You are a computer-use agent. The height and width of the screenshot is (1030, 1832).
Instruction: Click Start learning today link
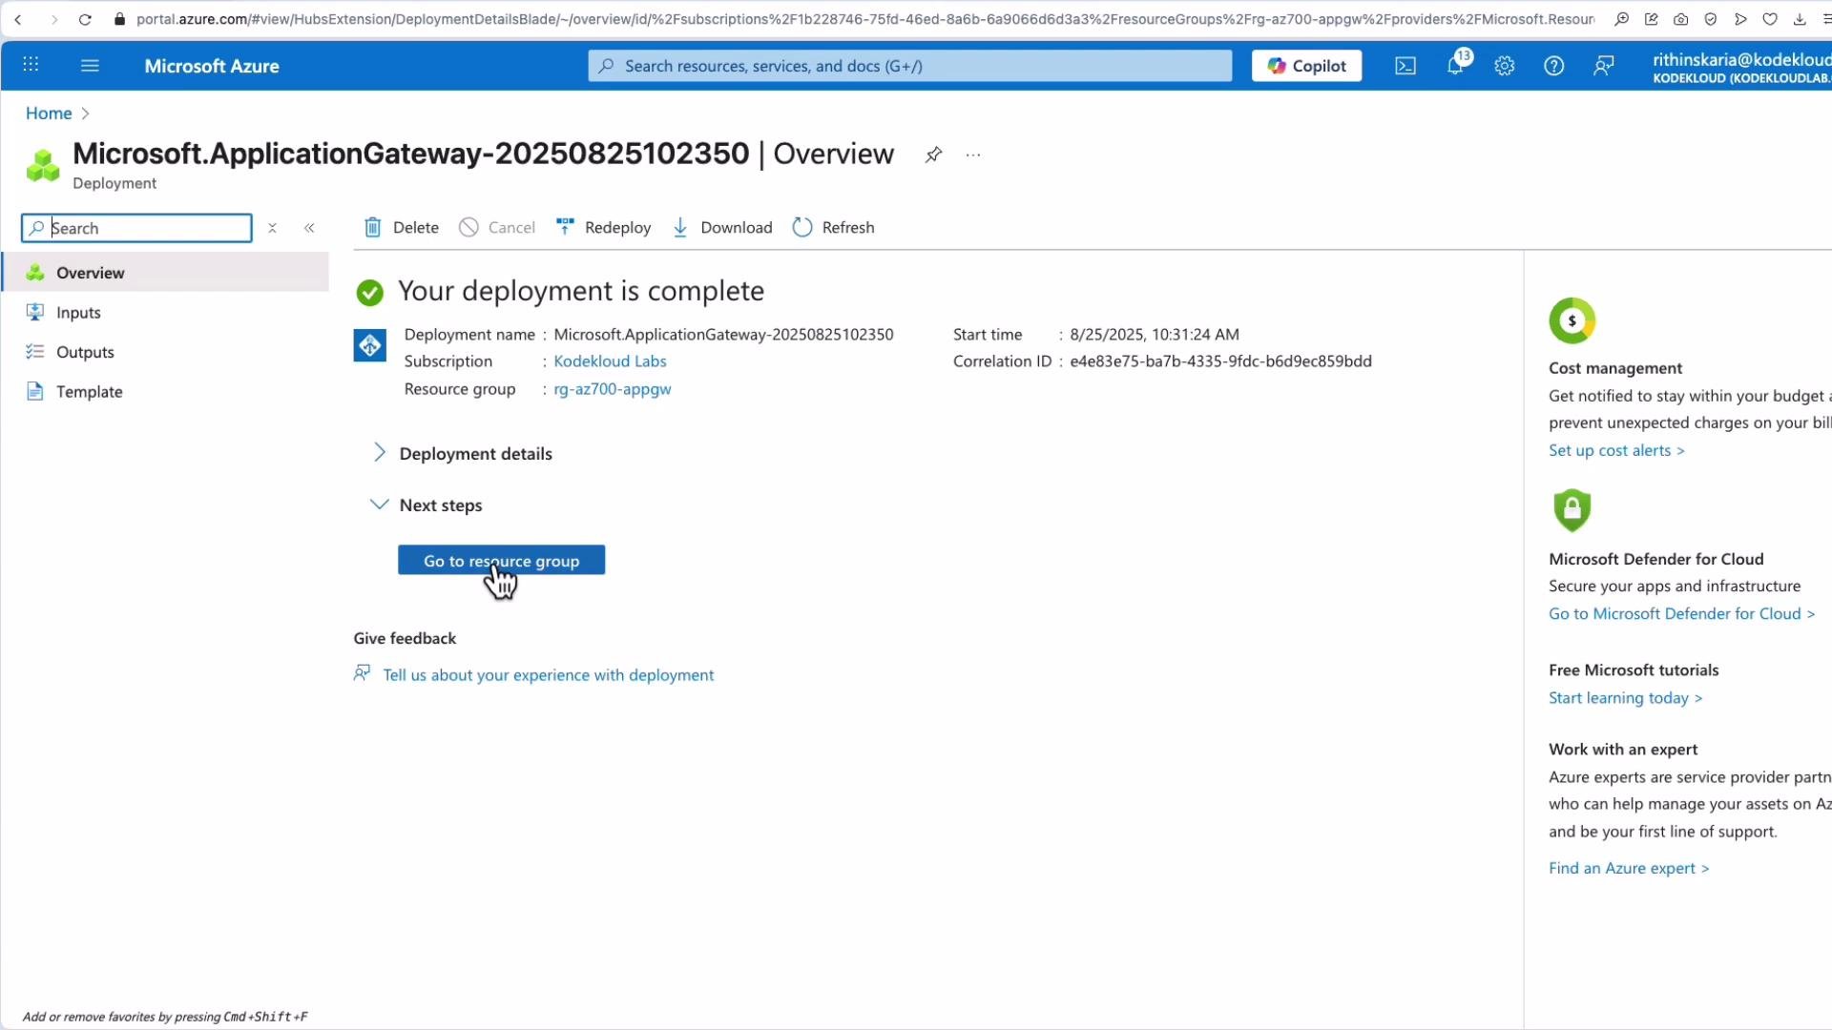1625,698
